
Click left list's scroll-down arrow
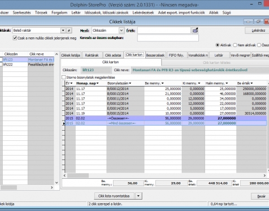[57, 183]
